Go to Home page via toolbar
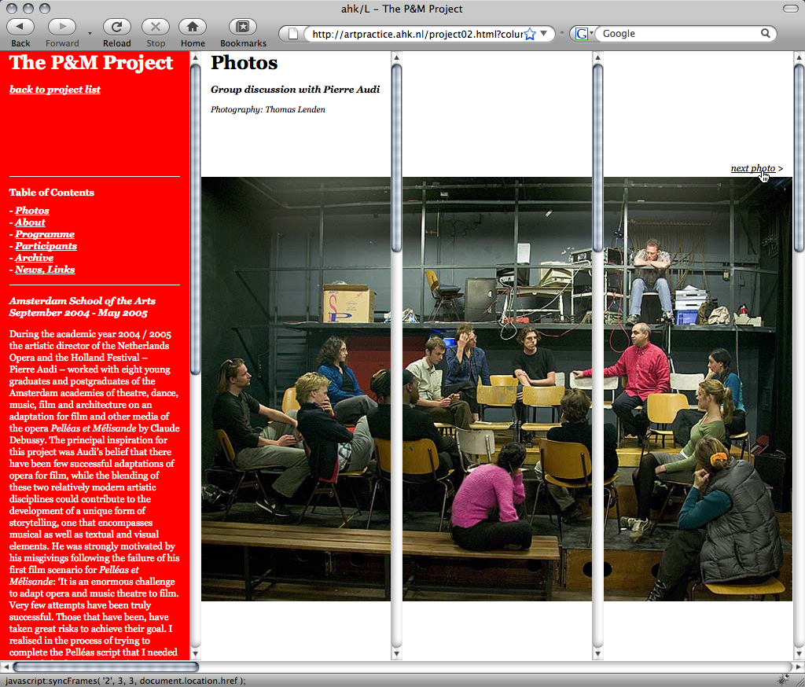 click(x=192, y=27)
